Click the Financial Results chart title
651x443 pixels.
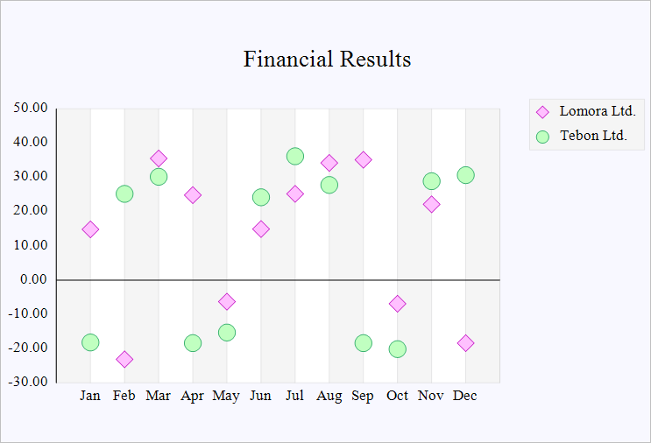[x=327, y=60]
